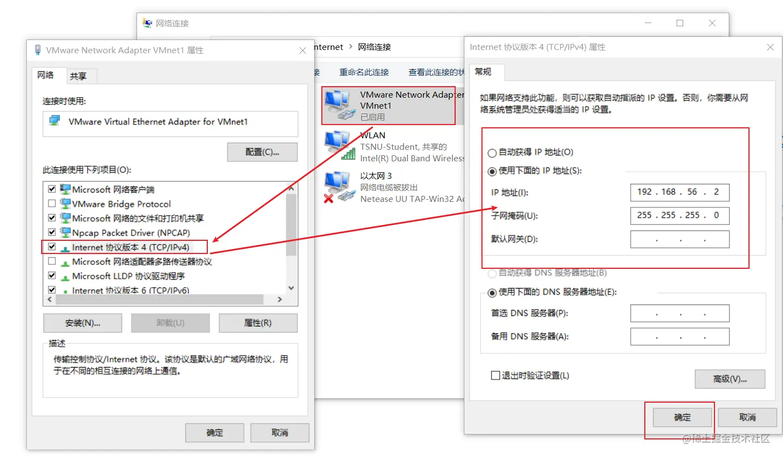The width and height of the screenshot is (783, 457).
Task: Click the 默认网关 input field
Action: 680,240
